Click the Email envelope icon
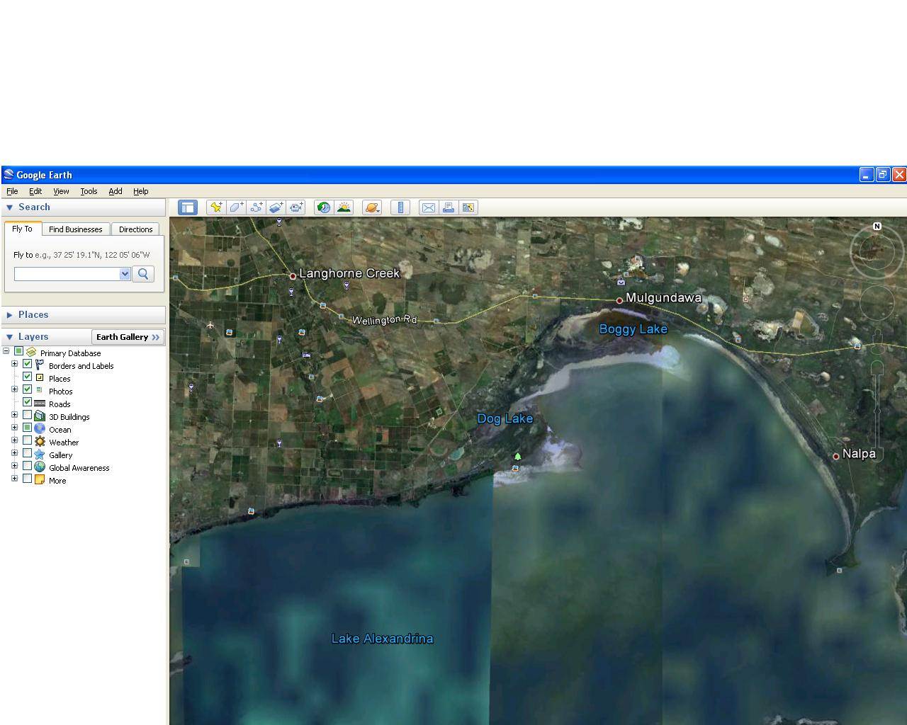Screen dimensions: 907x725 428,207
